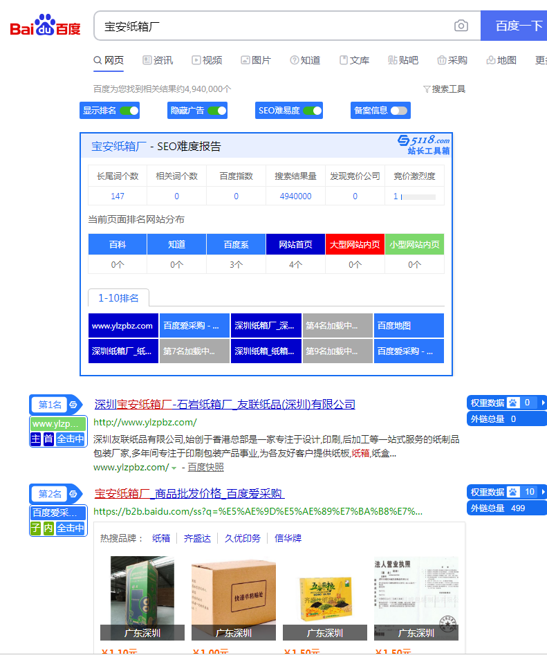Click the 主 tag under first rank

[36, 439]
